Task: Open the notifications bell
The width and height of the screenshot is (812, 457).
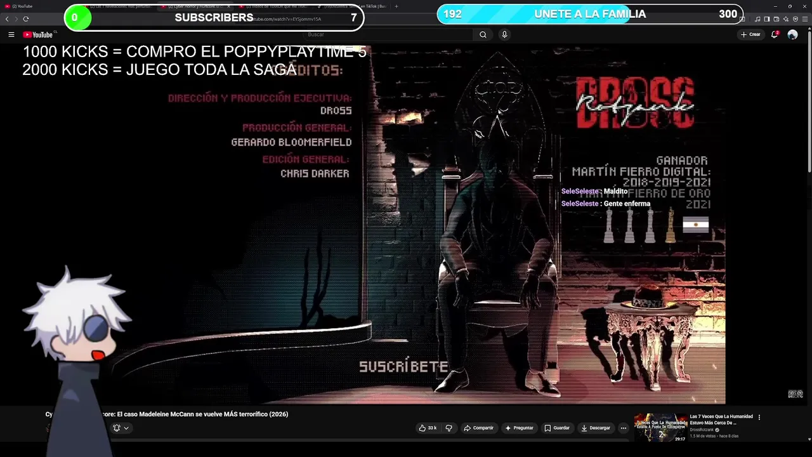Action: click(x=775, y=34)
